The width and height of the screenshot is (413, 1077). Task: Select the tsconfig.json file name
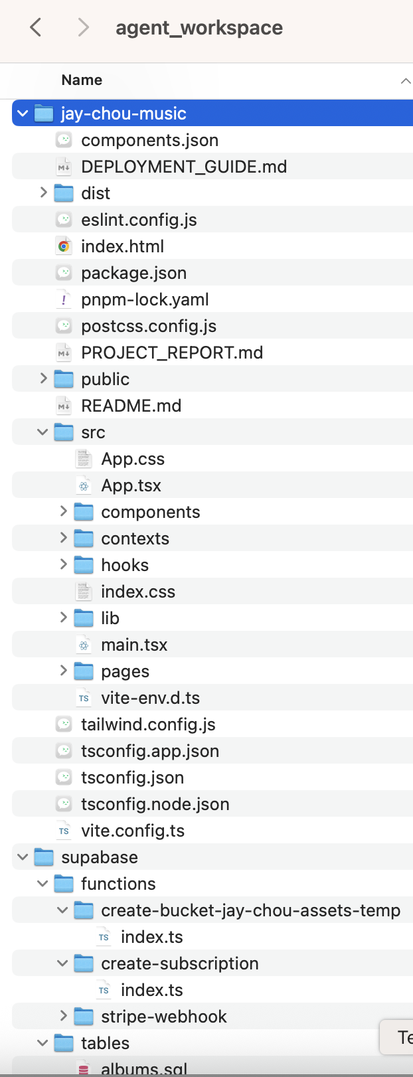(x=133, y=778)
